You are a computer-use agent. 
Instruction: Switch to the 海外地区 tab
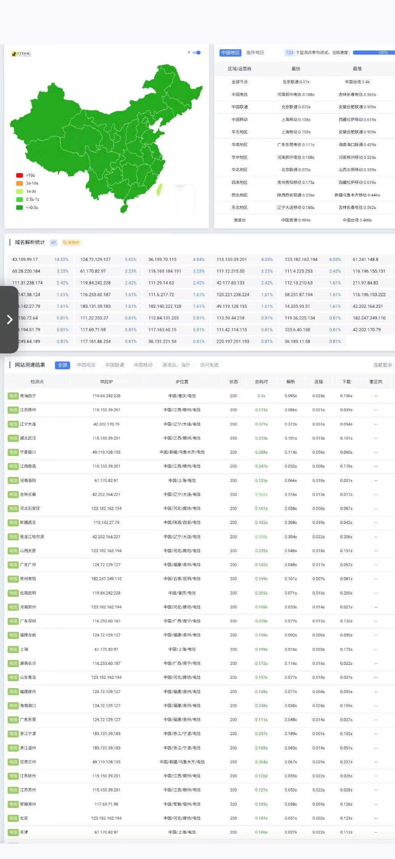(x=255, y=53)
